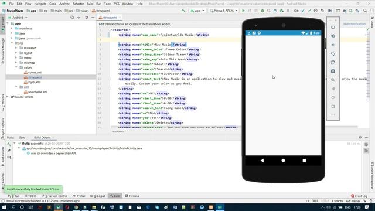Screen dimensions: 375x211
Task: Open the Refactor menu
Action: (78, 4)
